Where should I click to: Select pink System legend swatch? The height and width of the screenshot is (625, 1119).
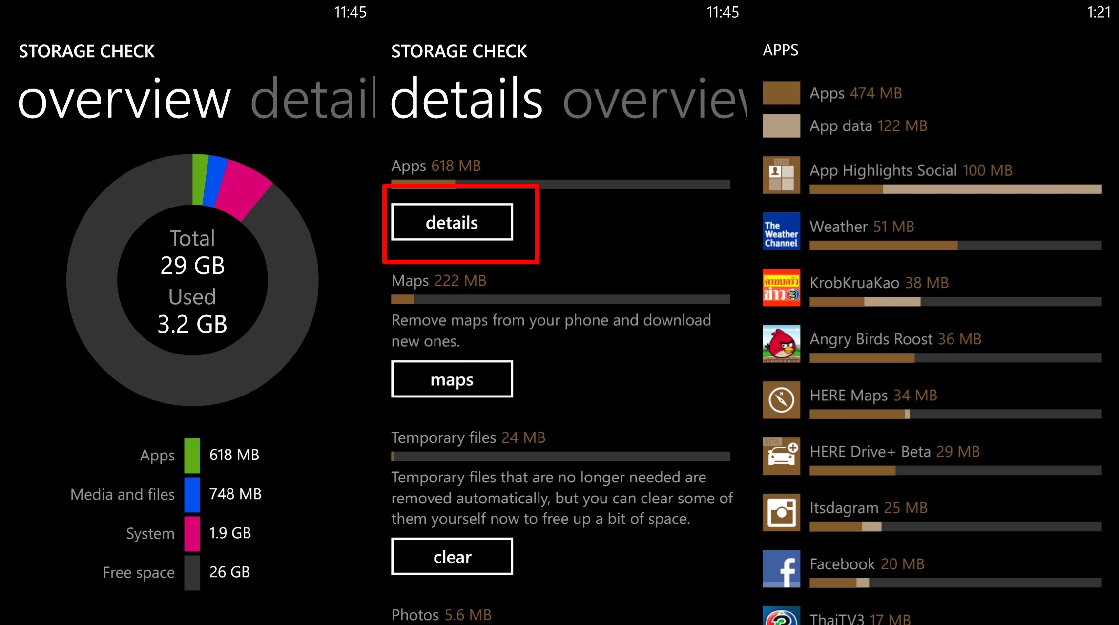(x=192, y=534)
